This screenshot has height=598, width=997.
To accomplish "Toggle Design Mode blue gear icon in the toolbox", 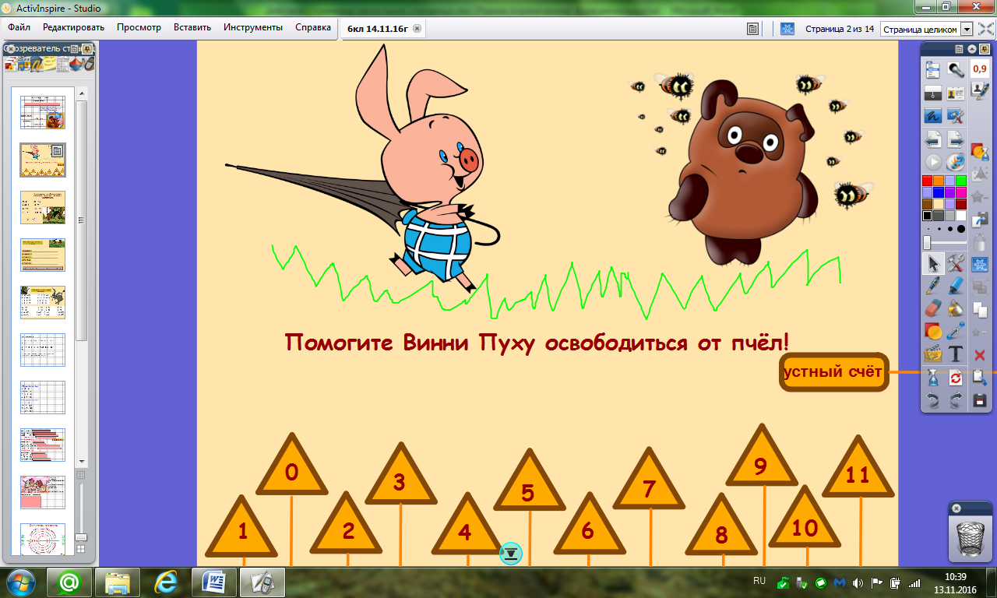I will tap(981, 264).
